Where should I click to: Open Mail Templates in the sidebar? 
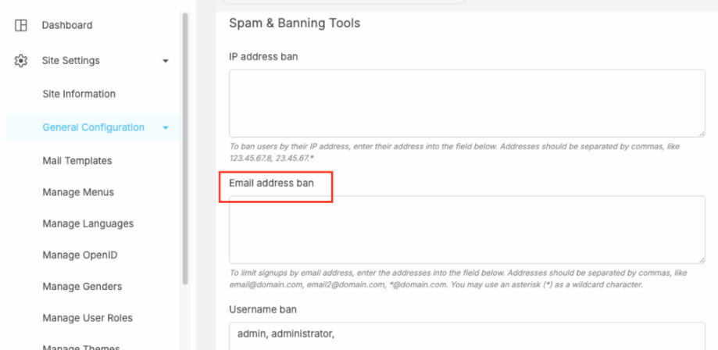pyautogui.click(x=77, y=161)
